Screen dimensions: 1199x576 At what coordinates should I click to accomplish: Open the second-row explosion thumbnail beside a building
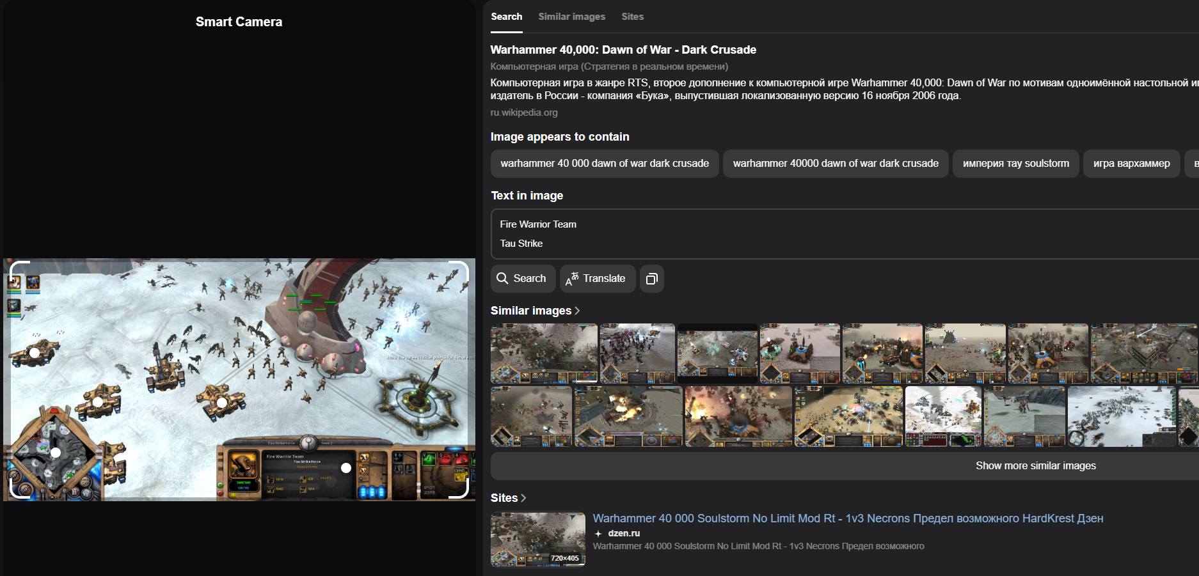(628, 416)
